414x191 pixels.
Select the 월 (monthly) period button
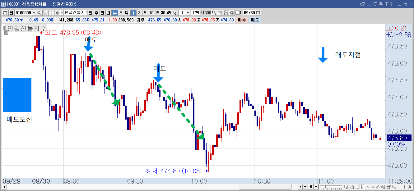pyautogui.click(x=102, y=13)
